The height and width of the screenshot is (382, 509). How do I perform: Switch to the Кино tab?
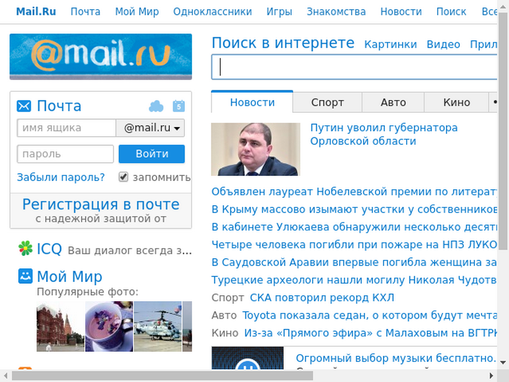point(456,102)
